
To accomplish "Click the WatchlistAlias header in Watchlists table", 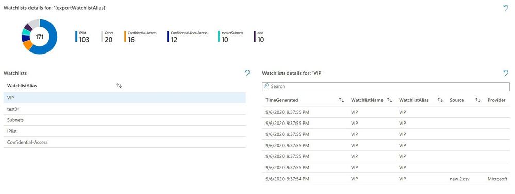I will [x=22, y=86].
